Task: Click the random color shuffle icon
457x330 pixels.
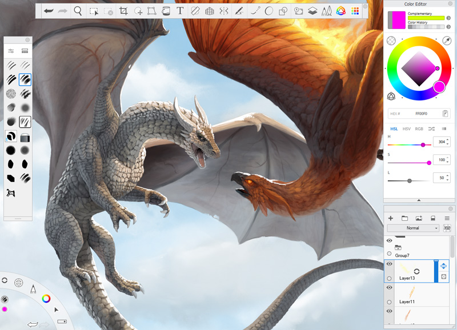Action: click(x=431, y=128)
